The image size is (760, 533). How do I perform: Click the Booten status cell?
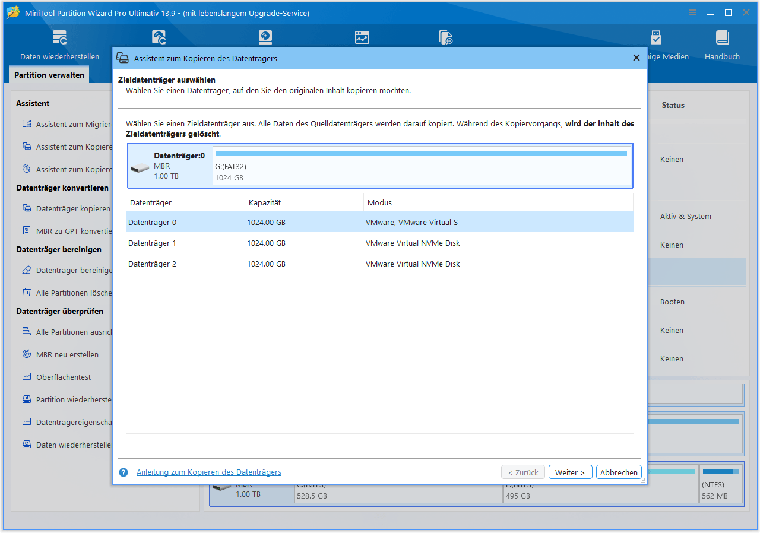(672, 302)
